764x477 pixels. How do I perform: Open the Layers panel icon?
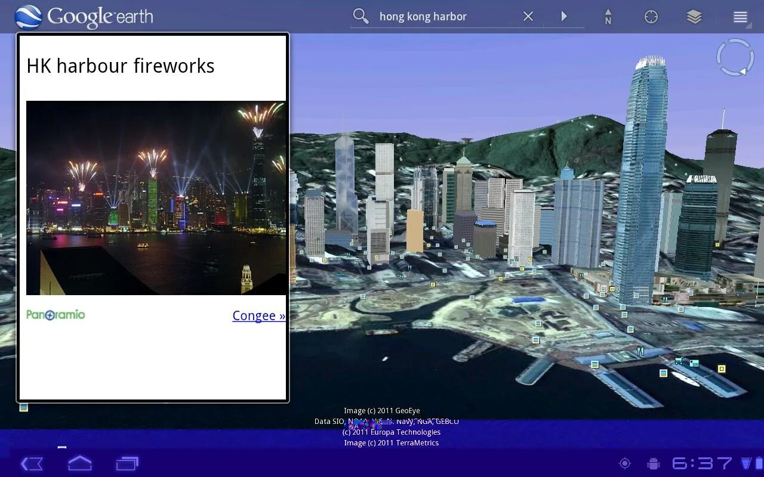point(694,17)
